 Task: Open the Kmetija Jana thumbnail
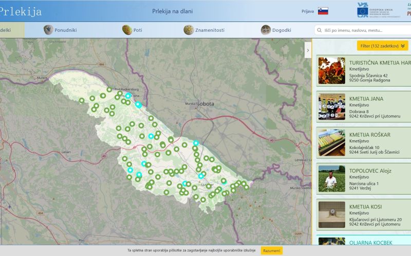[x=331, y=106]
